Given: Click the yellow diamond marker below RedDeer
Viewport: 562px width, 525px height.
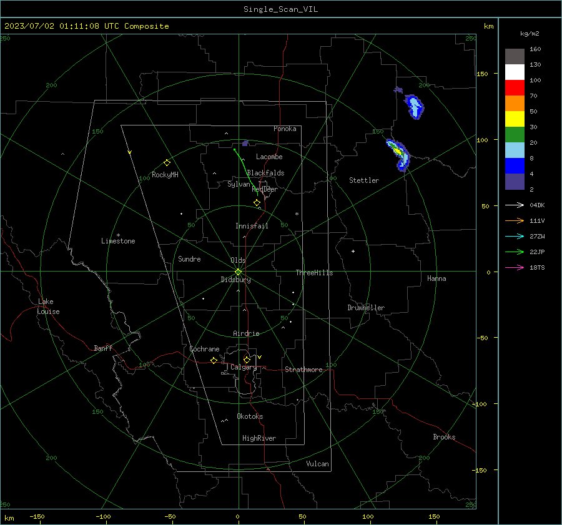Looking at the screenshot, I should (x=257, y=202).
